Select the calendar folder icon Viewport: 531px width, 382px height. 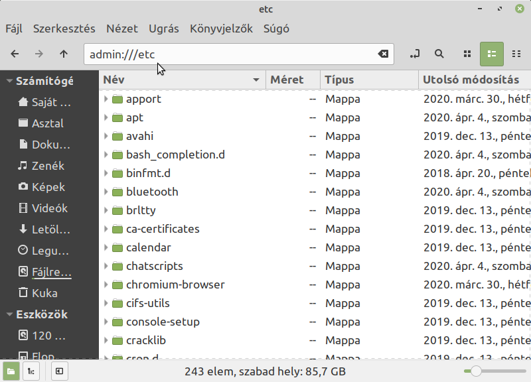(x=117, y=248)
